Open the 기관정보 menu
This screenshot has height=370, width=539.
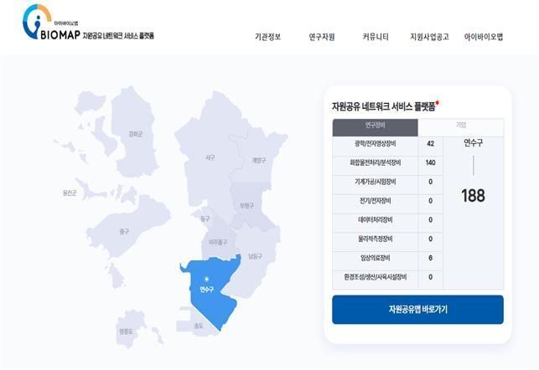[268, 37]
